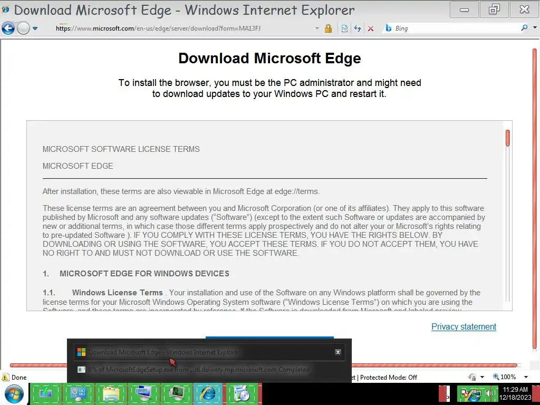Viewport: 540px width, 405px height.
Task: Click the status bar privacy report icon
Action: (472, 377)
